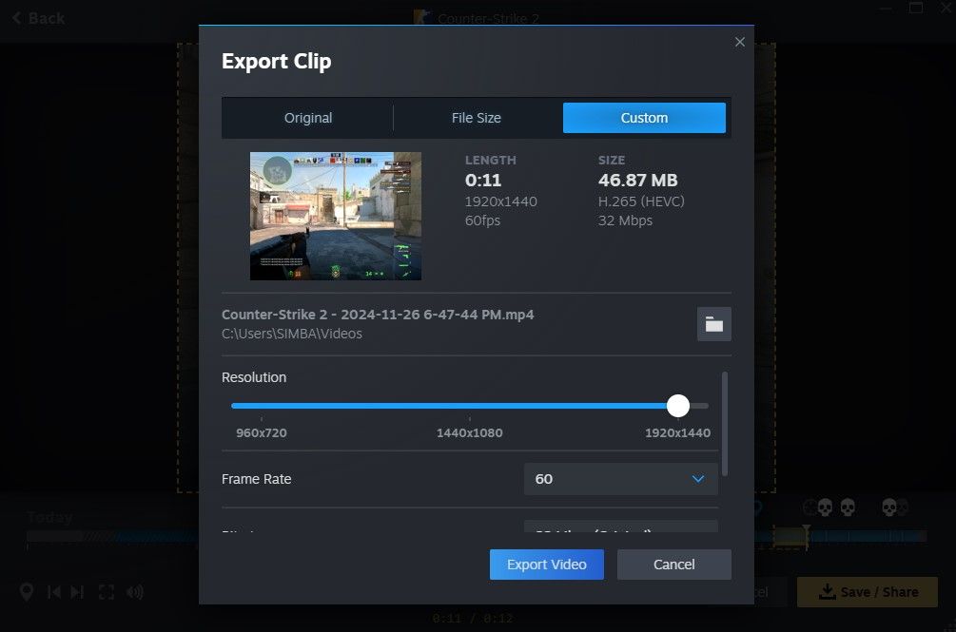Screen dimensions: 956x632
Task: Click Save / Share in background window
Action: click(867, 592)
